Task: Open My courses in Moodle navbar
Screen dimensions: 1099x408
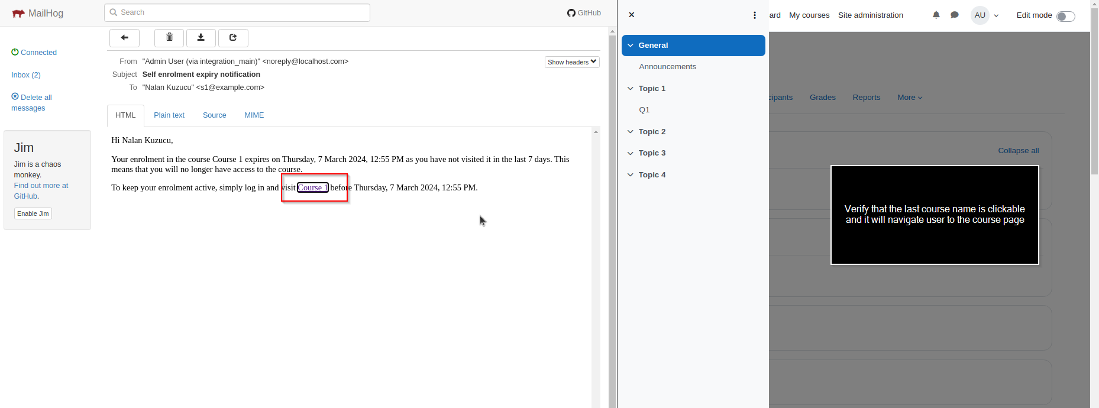Action: (809, 15)
